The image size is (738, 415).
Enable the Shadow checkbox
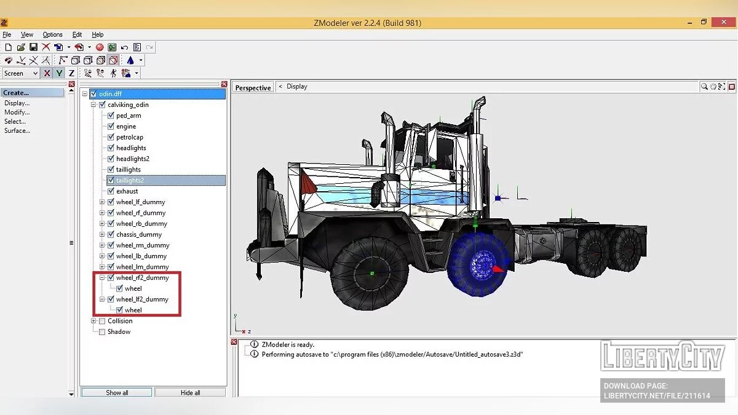[102, 332]
